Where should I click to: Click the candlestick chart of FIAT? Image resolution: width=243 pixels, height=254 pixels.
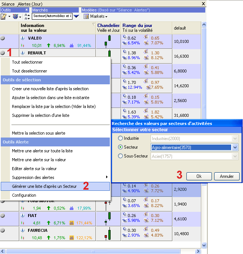tap(108, 219)
